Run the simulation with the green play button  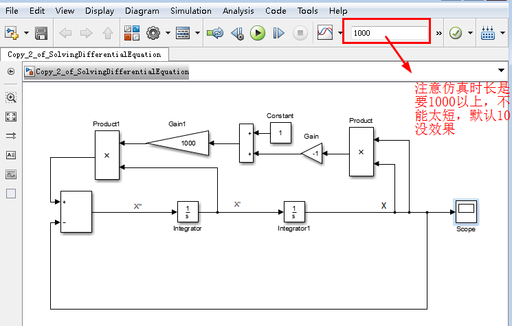[x=258, y=33]
